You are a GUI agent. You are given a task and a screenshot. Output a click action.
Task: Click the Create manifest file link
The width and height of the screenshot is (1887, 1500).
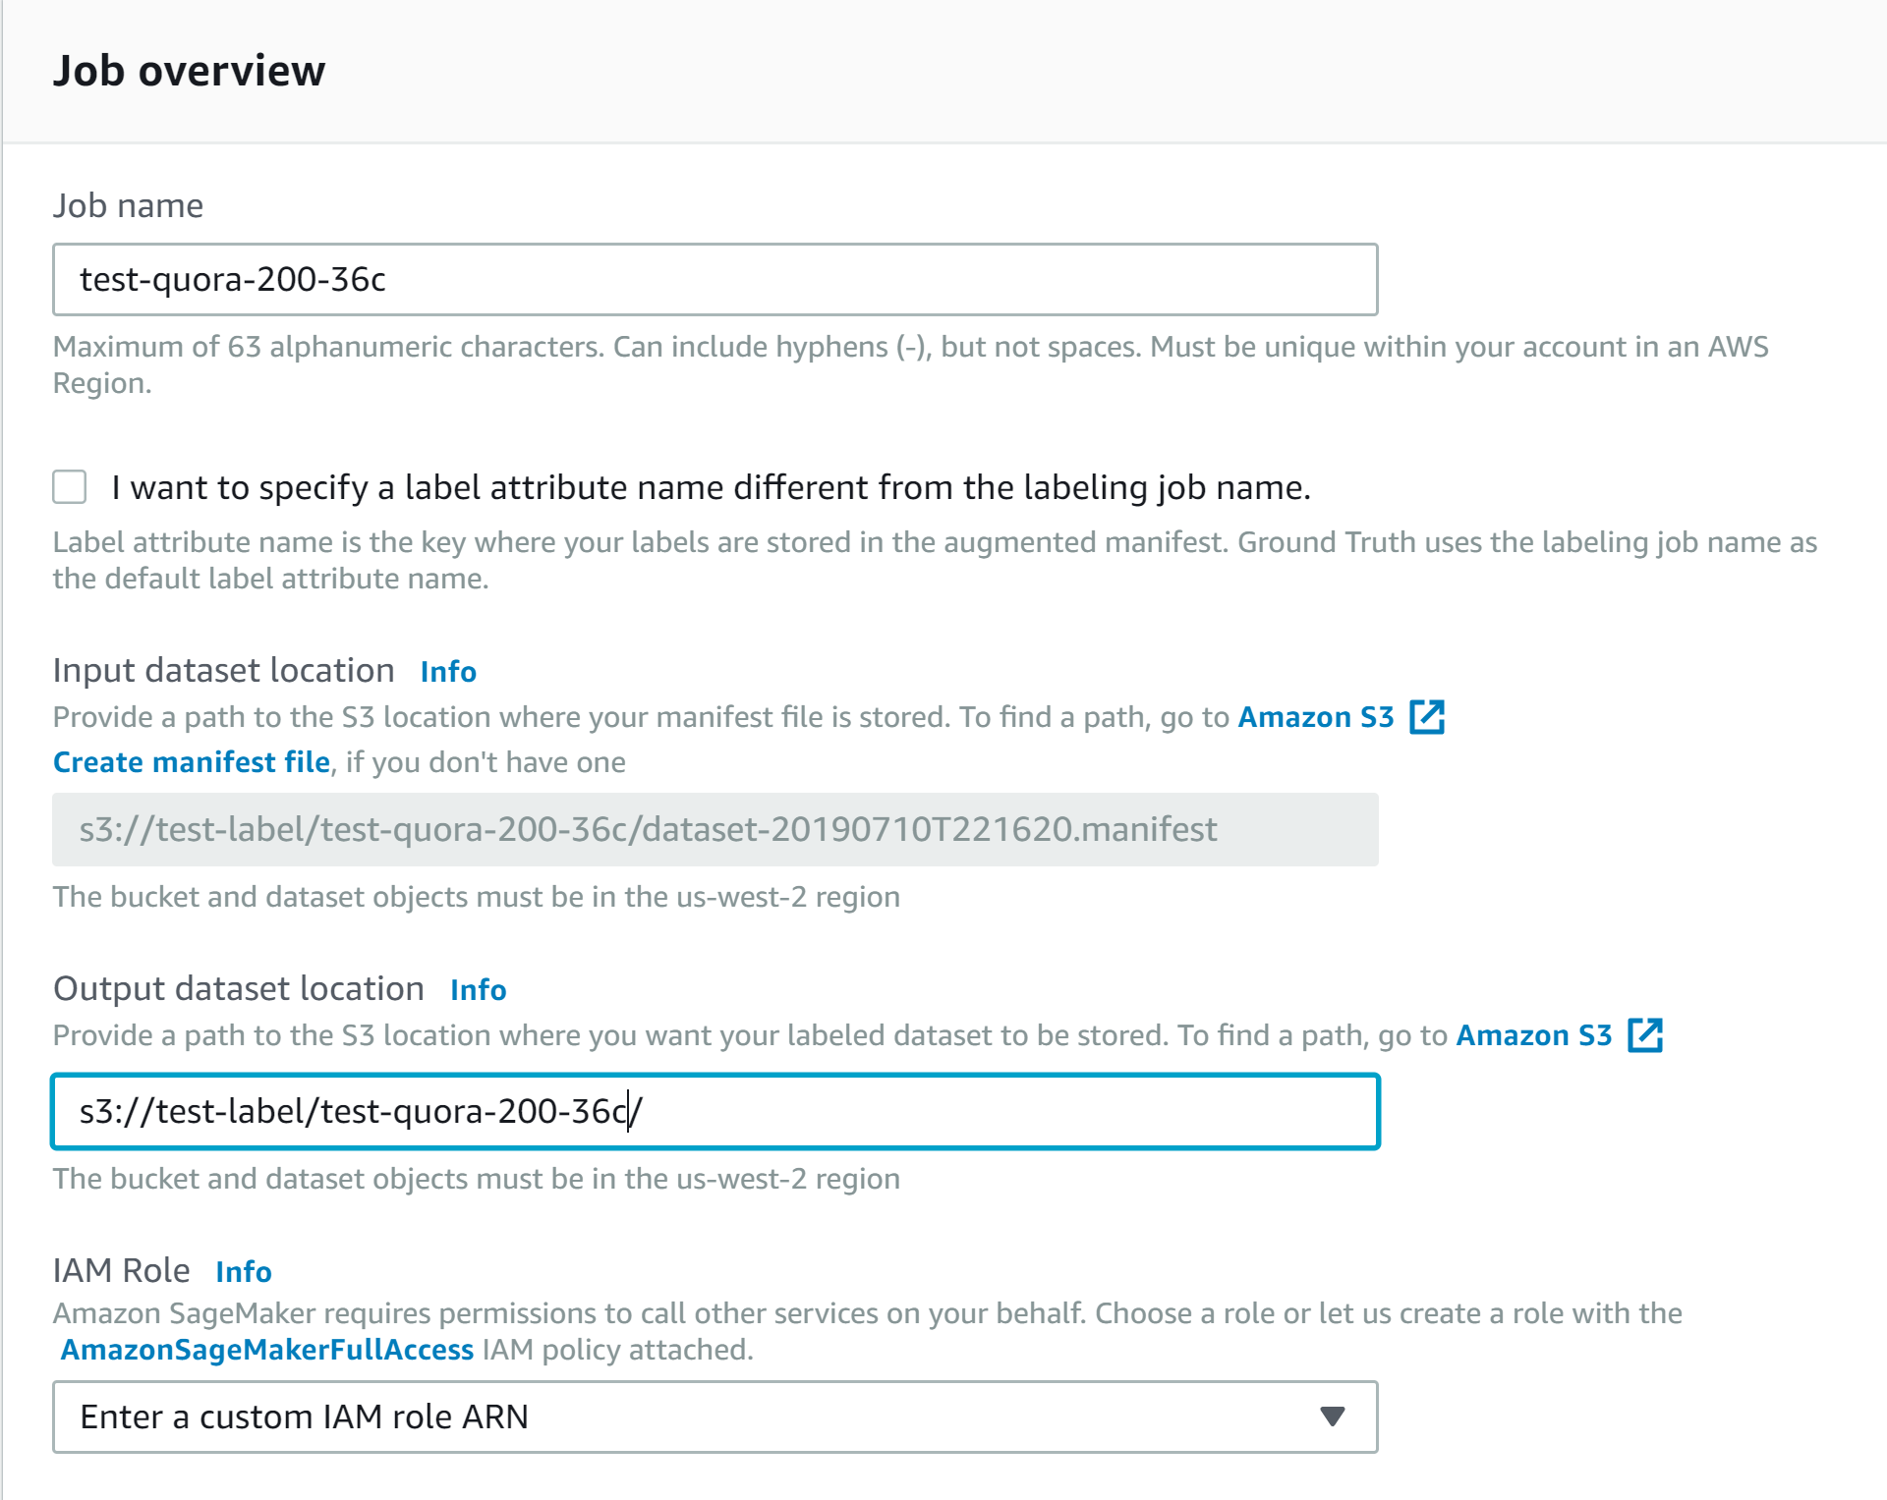click(192, 762)
